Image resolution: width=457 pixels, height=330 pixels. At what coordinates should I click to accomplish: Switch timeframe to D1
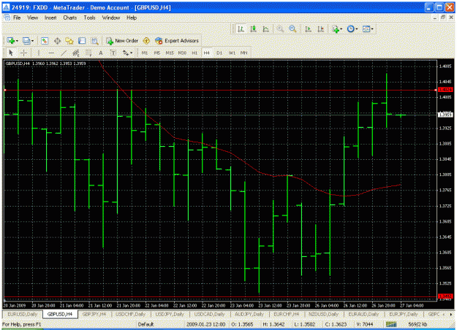click(x=219, y=53)
